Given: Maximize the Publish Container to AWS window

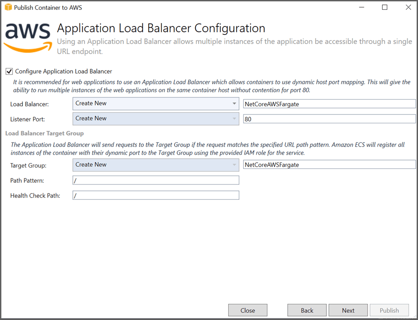Looking at the screenshot, I should tap(385, 7).
